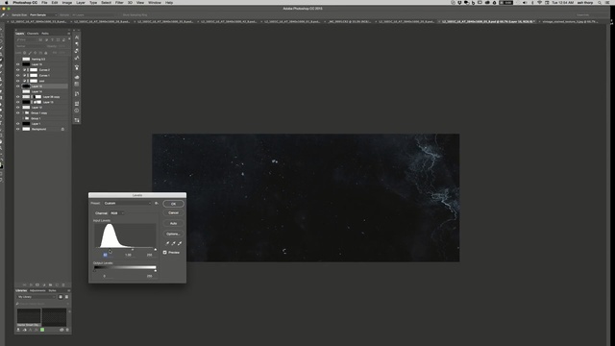Filter layers by smart objects icon
Screen dimensions: 615x346
click(63, 40)
